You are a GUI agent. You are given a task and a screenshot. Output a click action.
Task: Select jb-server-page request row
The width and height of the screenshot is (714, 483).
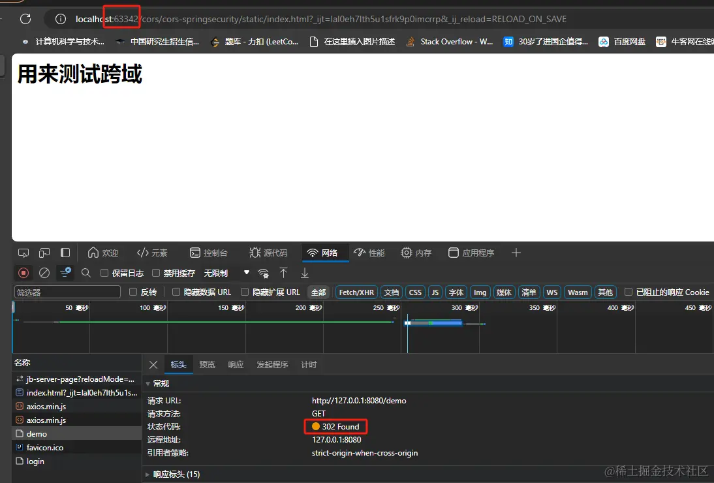coord(76,379)
